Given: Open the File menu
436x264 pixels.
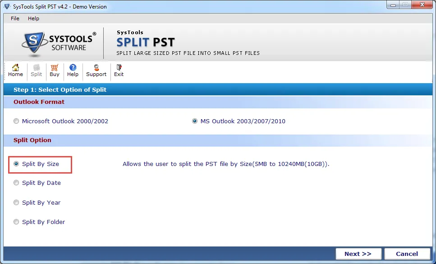Looking at the screenshot, I should point(15,18).
